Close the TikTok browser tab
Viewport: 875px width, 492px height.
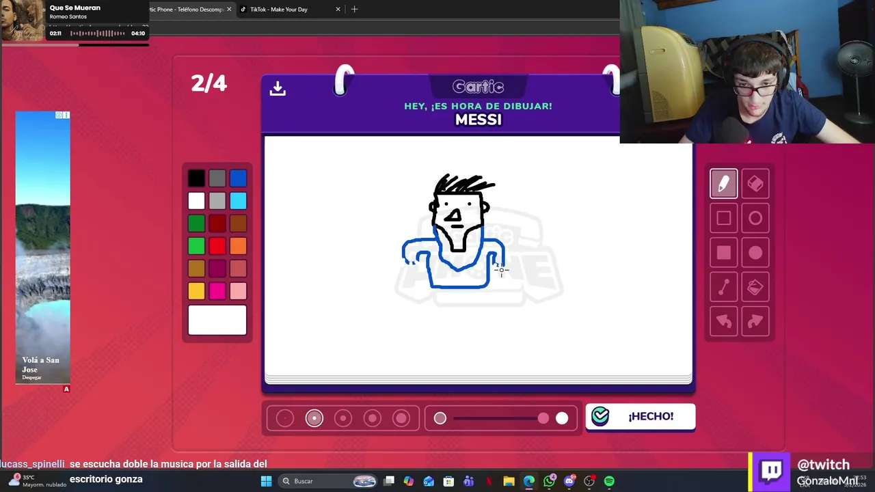(x=338, y=10)
